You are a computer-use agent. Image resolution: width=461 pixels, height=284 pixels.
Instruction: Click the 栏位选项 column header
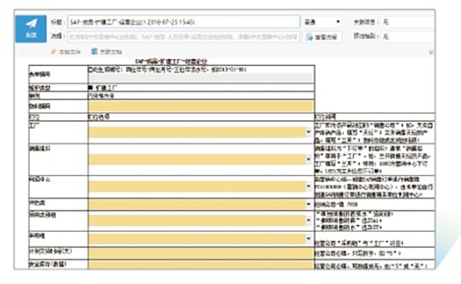coord(99,117)
